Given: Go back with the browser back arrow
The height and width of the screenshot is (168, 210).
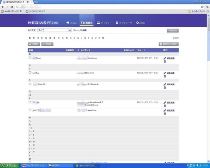Looking at the screenshot, I should pyautogui.click(x=3, y=7).
